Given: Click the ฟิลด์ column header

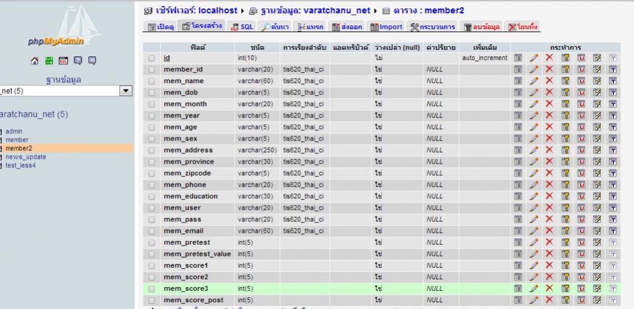Looking at the screenshot, I should [x=198, y=47].
